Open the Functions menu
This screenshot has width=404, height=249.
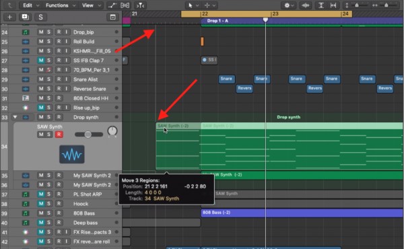(61, 5)
